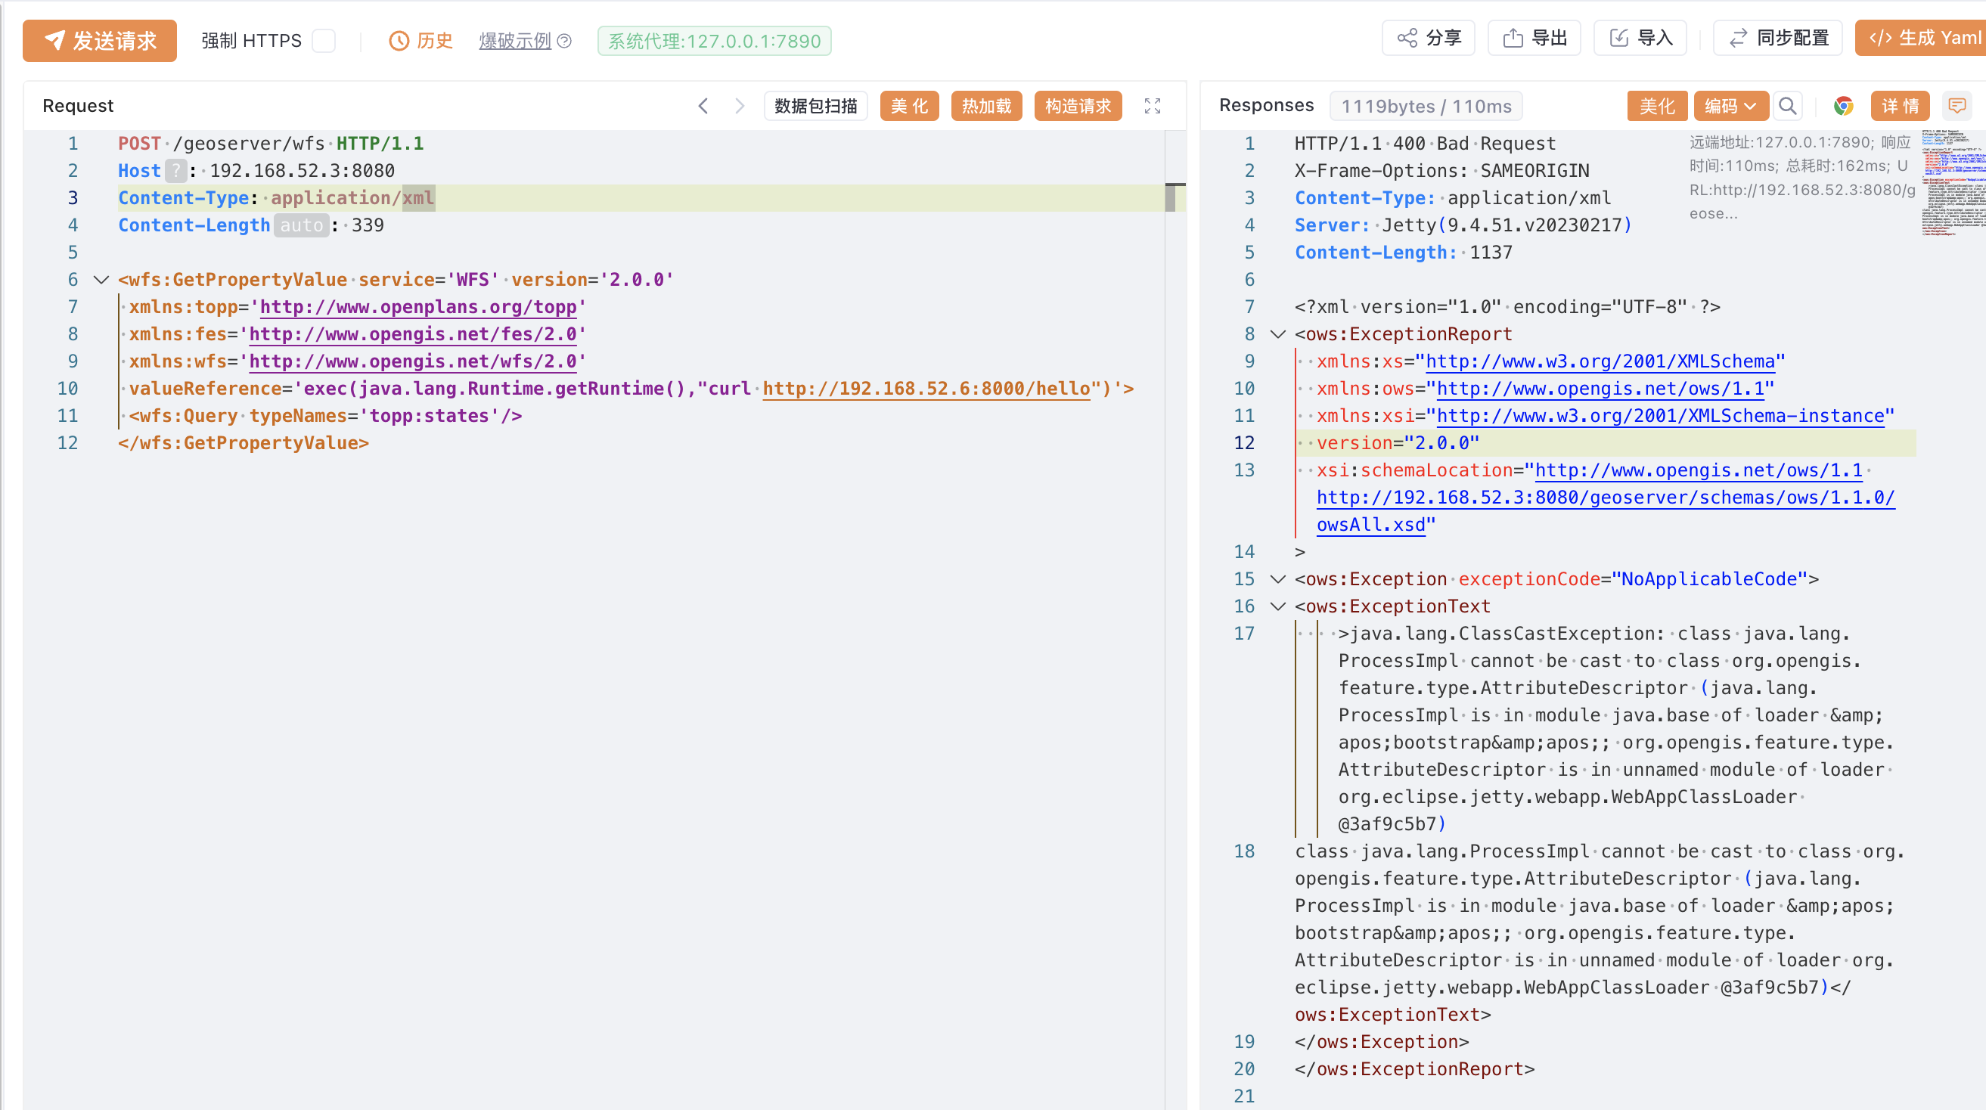The height and width of the screenshot is (1110, 1986).
Task: Open the 编码 dropdown
Action: [1730, 106]
